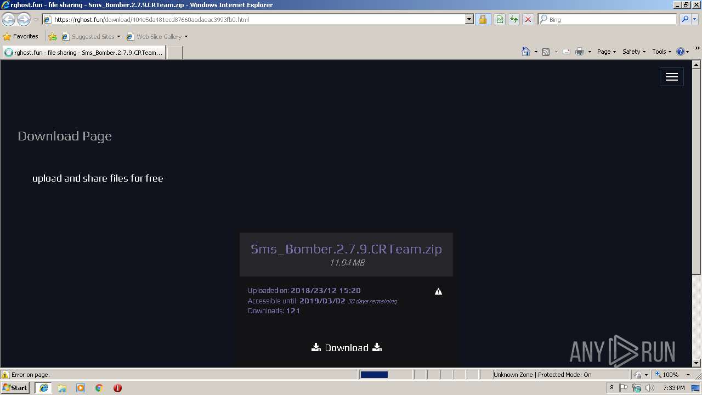The width and height of the screenshot is (702, 395).
Task: Open the recent pages dropdown arrow
Action: 36,19
